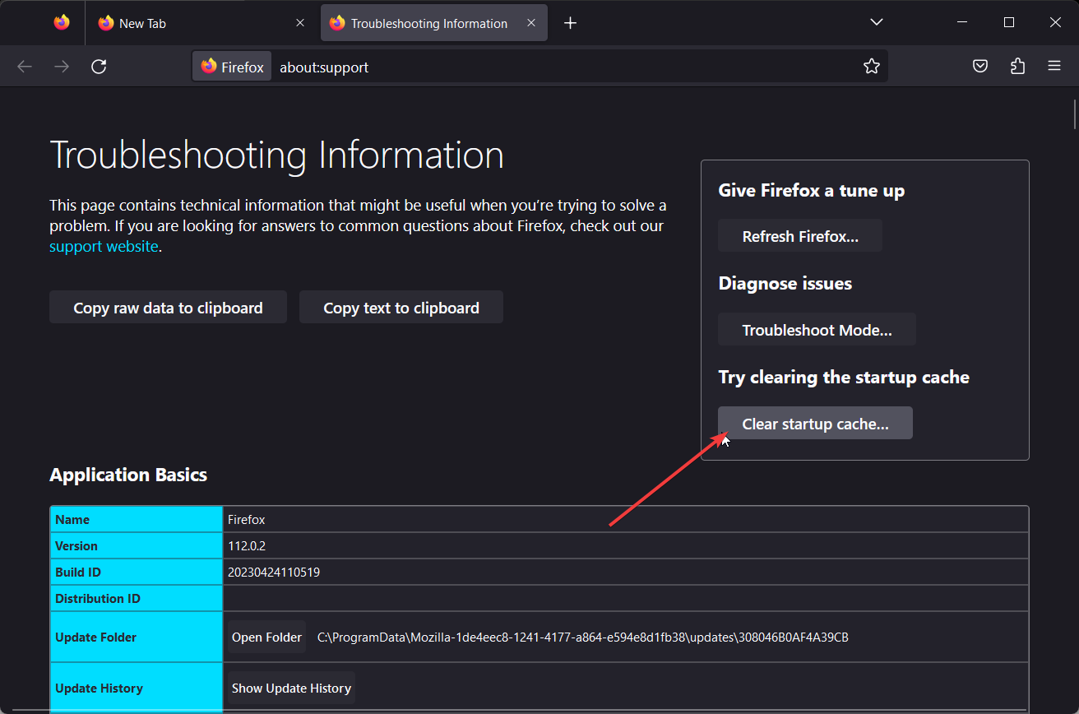
Task: Click the back navigation arrow
Action: tap(25, 67)
